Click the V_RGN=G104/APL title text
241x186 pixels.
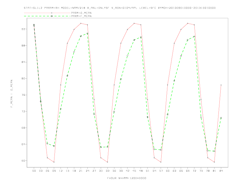click(124, 8)
